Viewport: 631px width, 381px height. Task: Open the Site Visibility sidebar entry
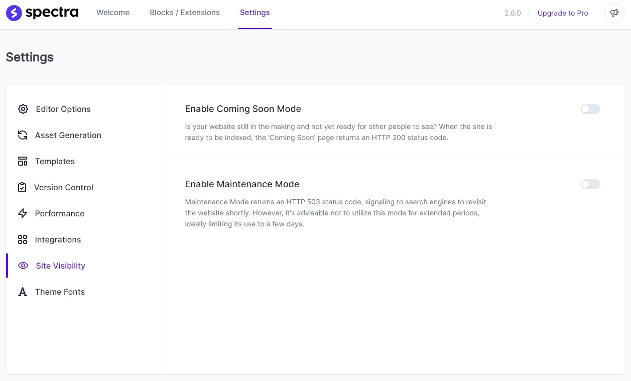click(x=60, y=266)
